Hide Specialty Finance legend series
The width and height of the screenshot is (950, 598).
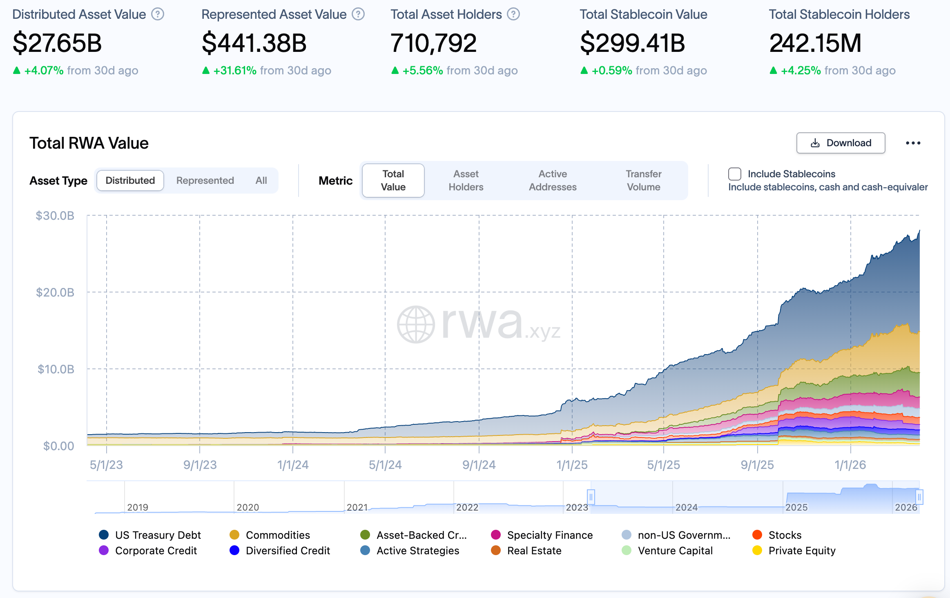(549, 535)
